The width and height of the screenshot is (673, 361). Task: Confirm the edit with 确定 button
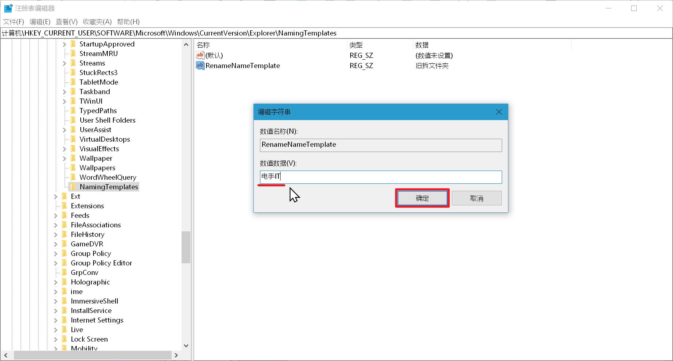(422, 198)
